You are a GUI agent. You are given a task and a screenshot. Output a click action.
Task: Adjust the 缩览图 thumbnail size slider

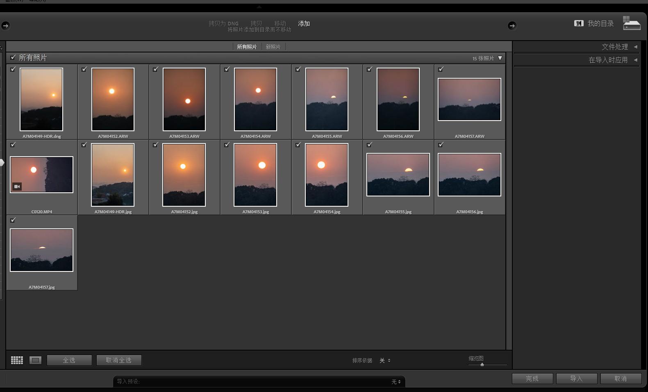[482, 364]
